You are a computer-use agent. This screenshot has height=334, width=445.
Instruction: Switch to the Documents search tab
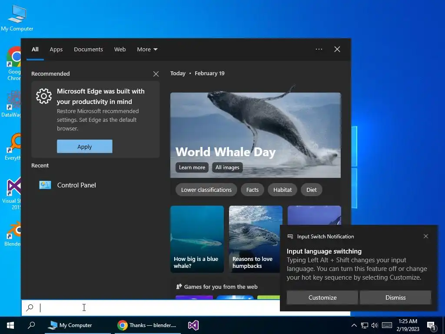pyautogui.click(x=88, y=50)
